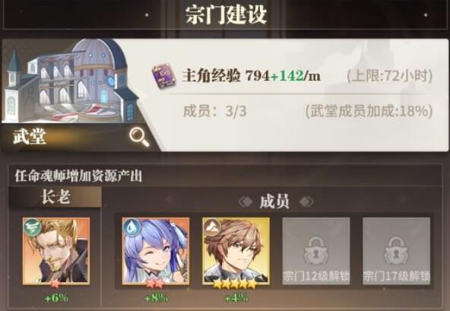Viewport: 450px width, 311px height.
Task: Select the wind element badge on elder portrait
Action: [32, 227]
